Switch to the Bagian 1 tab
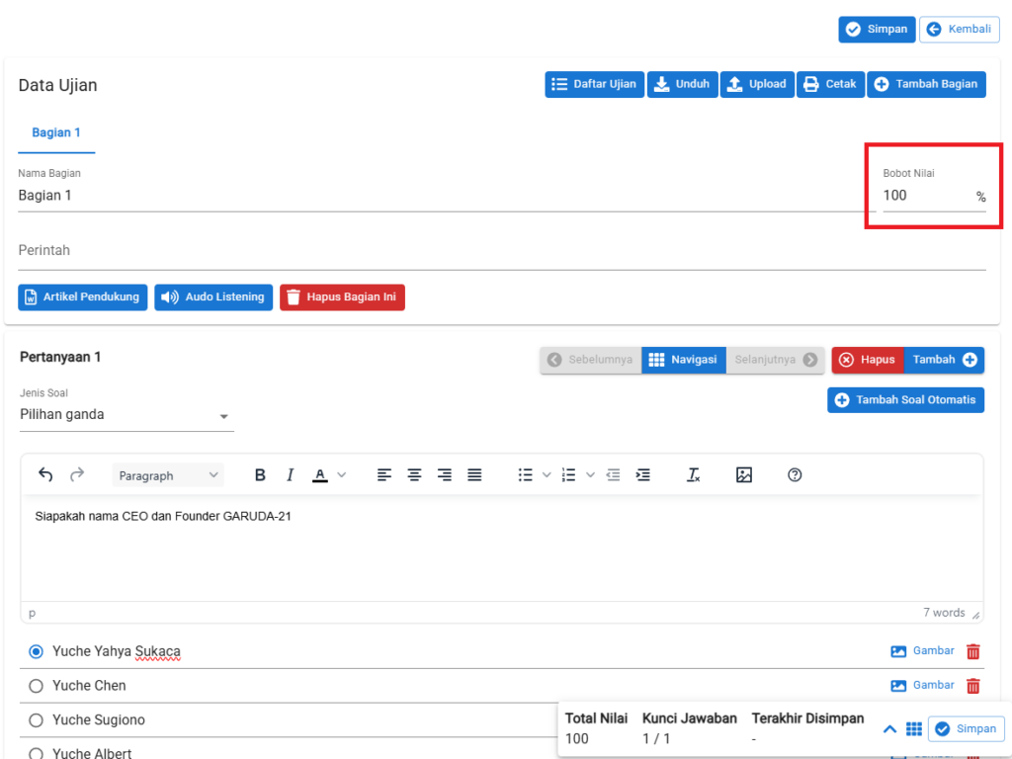Viewport: 1012px width, 759px height. (x=56, y=132)
